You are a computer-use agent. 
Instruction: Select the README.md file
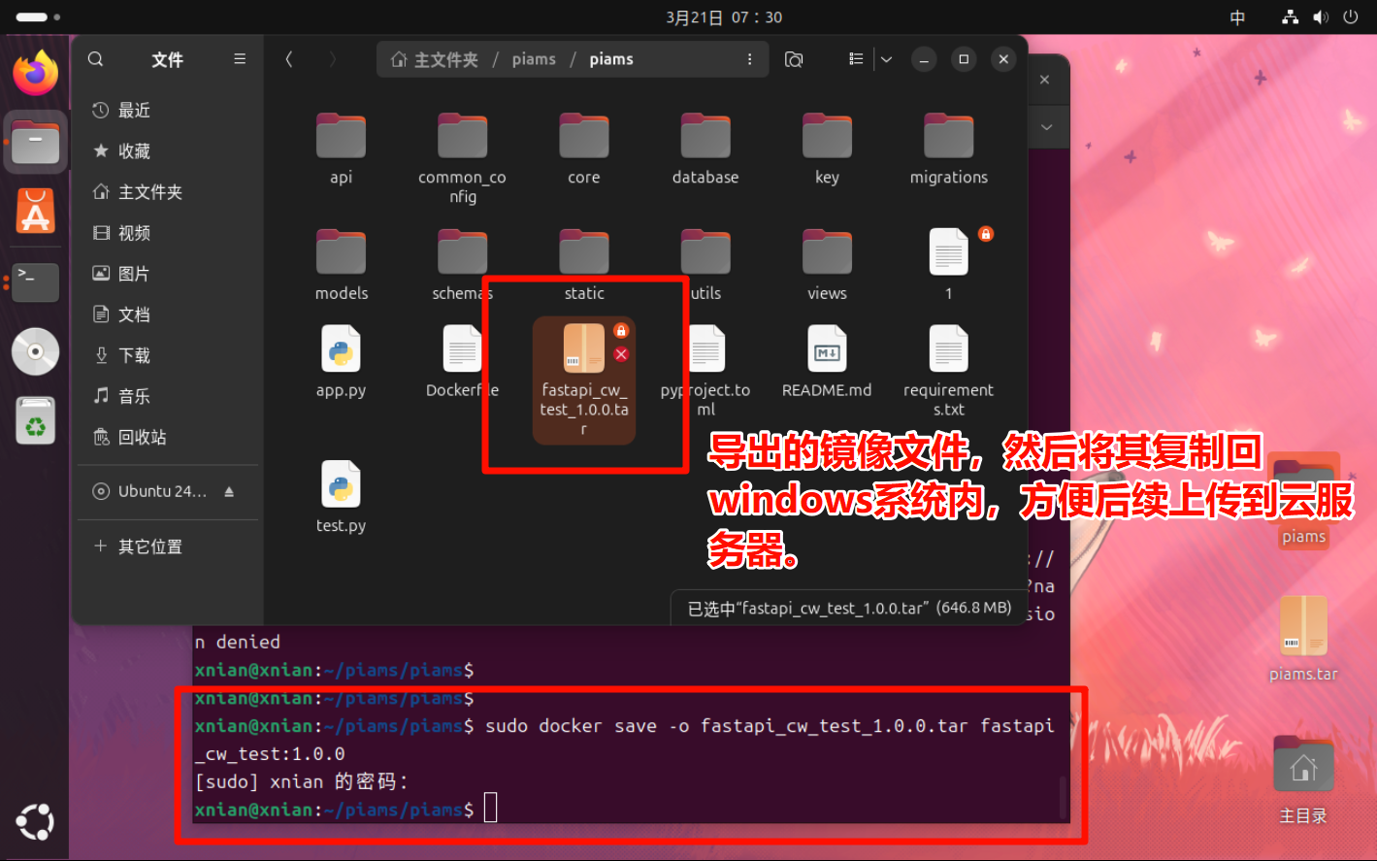pyautogui.click(x=827, y=361)
